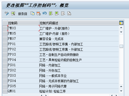Click the PM07 control key cell

tap(24, 39)
